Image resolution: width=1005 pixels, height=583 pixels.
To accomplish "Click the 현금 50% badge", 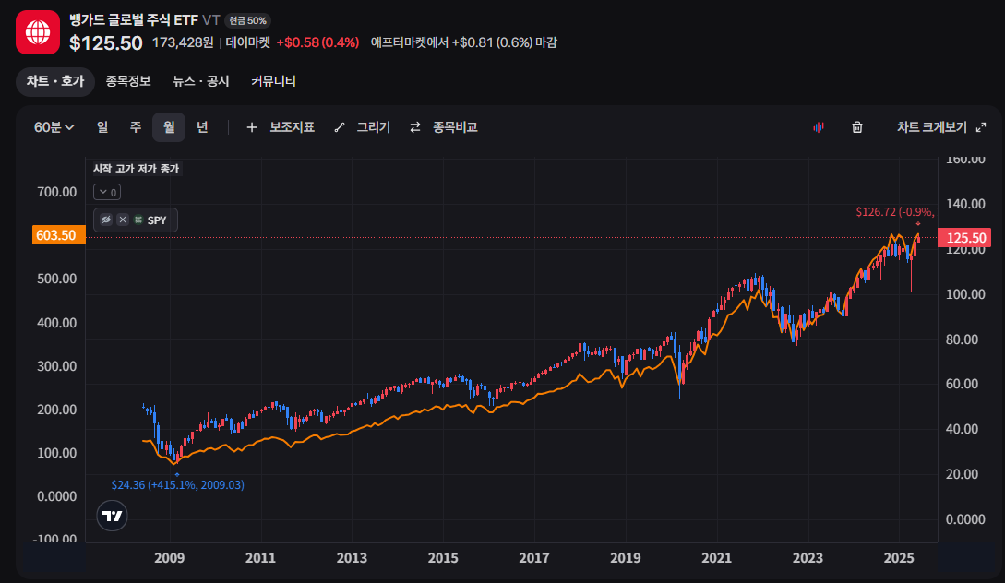I will pyautogui.click(x=247, y=21).
